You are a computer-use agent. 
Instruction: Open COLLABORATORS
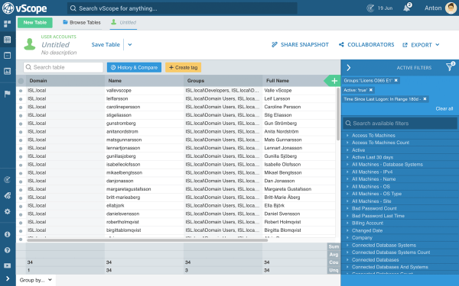[x=366, y=45]
